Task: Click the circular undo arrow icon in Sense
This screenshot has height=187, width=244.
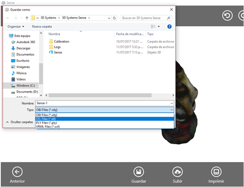Action: pos(227,16)
